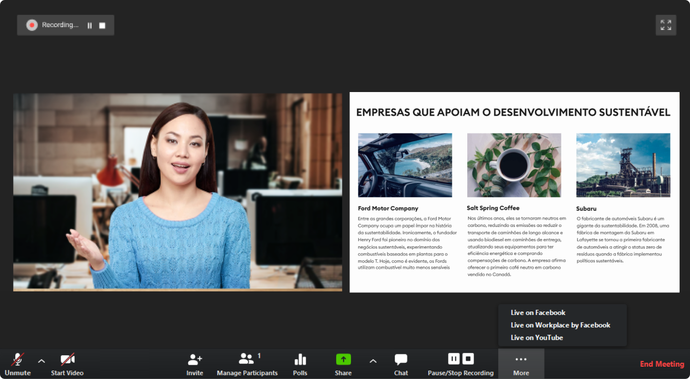Click the Ford car interior image
690x379 pixels.
click(x=405, y=165)
